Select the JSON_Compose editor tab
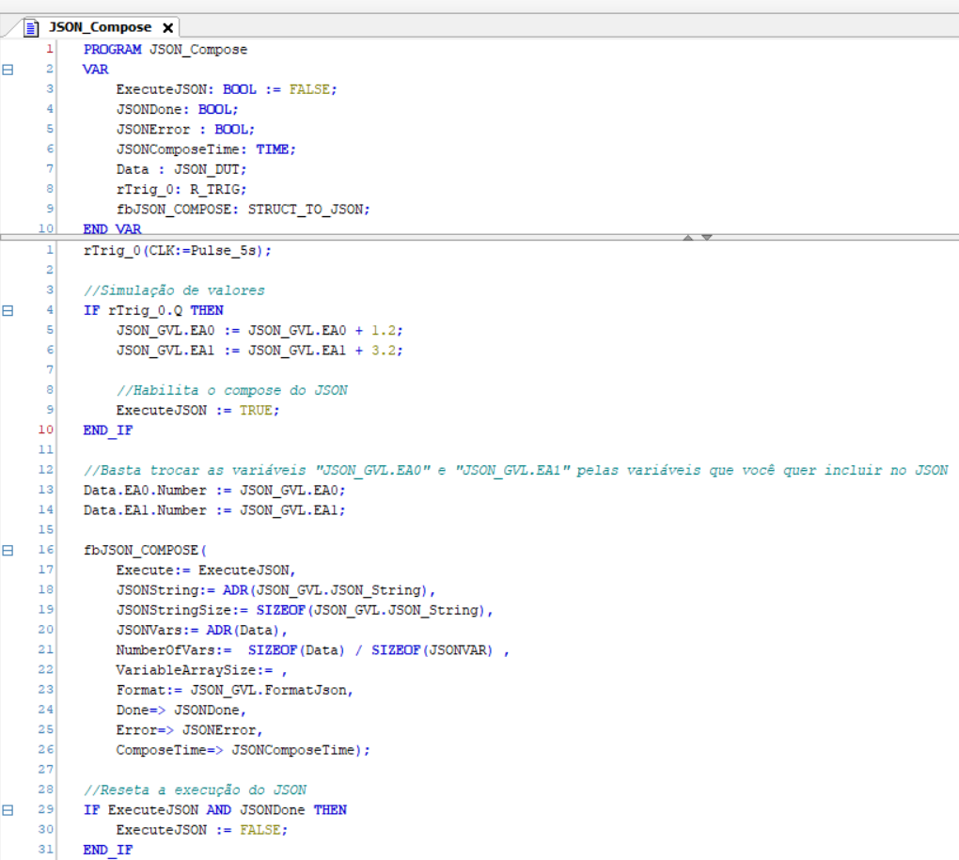959x860 pixels. click(100, 27)
